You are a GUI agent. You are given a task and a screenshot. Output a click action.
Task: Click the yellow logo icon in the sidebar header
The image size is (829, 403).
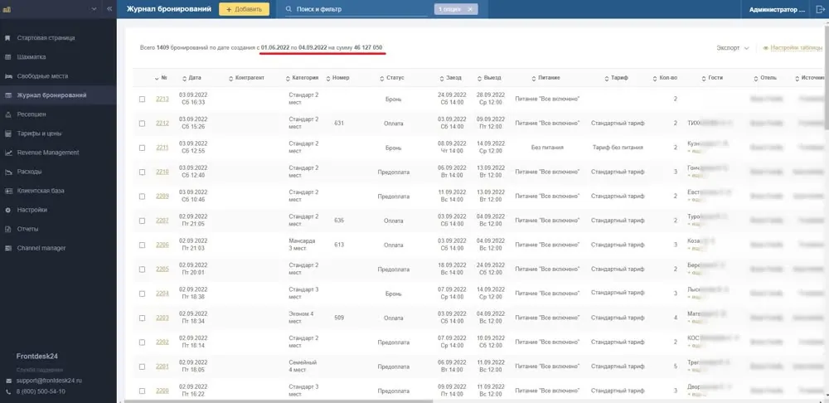[x=7, y=9]
